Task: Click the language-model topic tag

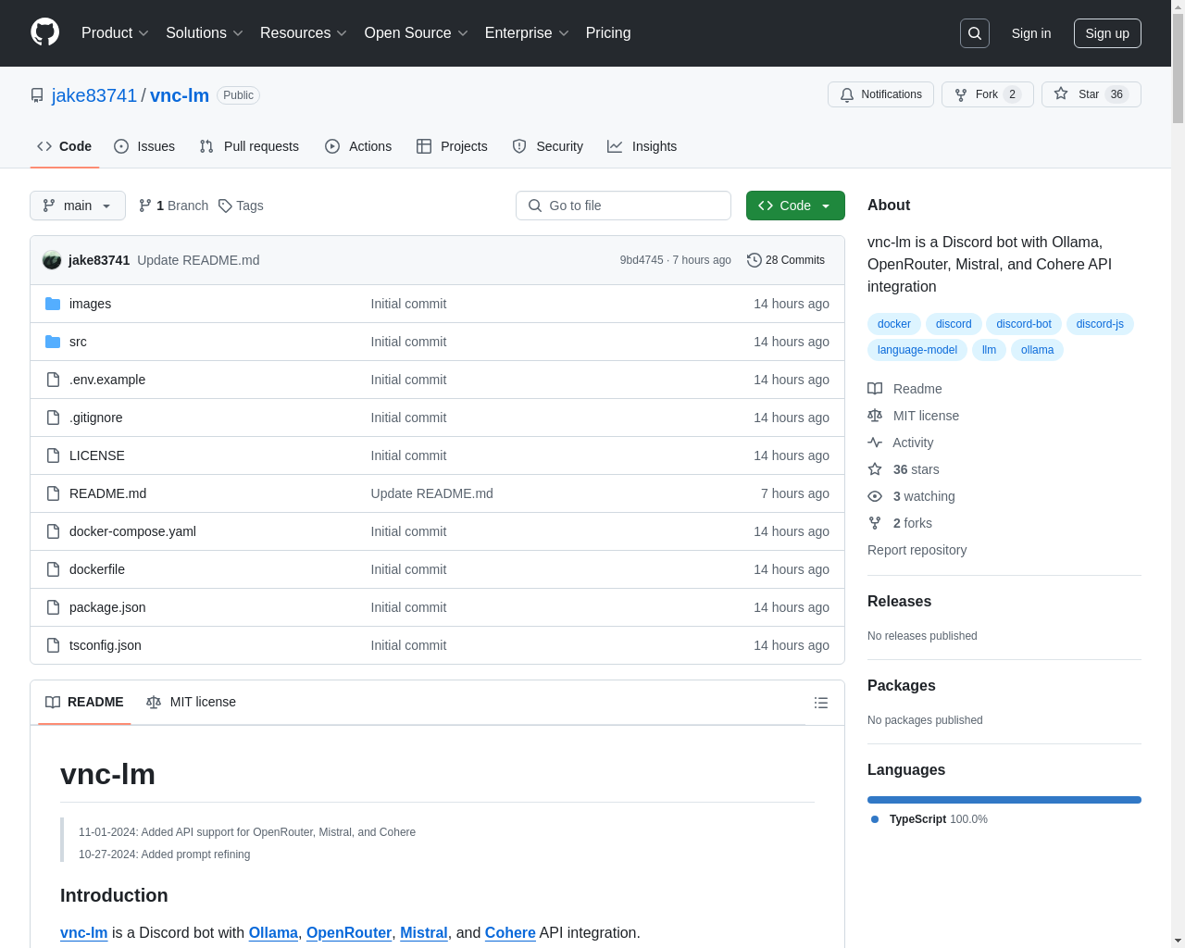Action: click(917, 350)
